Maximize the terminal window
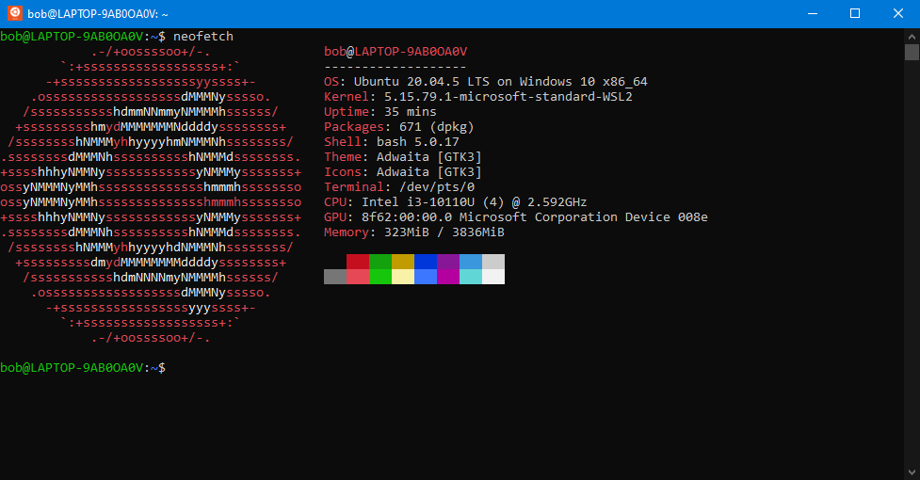The height and width of the screenshot is (480, 920). pos(855,13)
